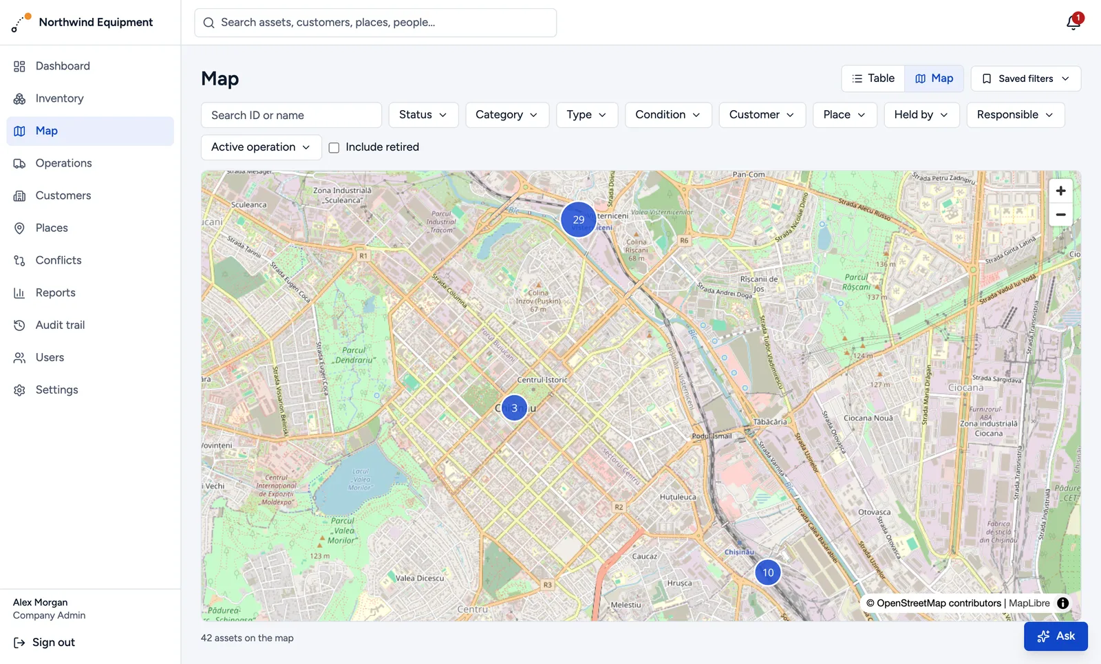Image resolution: width=1101 pixels, height=664 pixels.
Task: Click the search magnifier icon
Action: coord(209,23)
